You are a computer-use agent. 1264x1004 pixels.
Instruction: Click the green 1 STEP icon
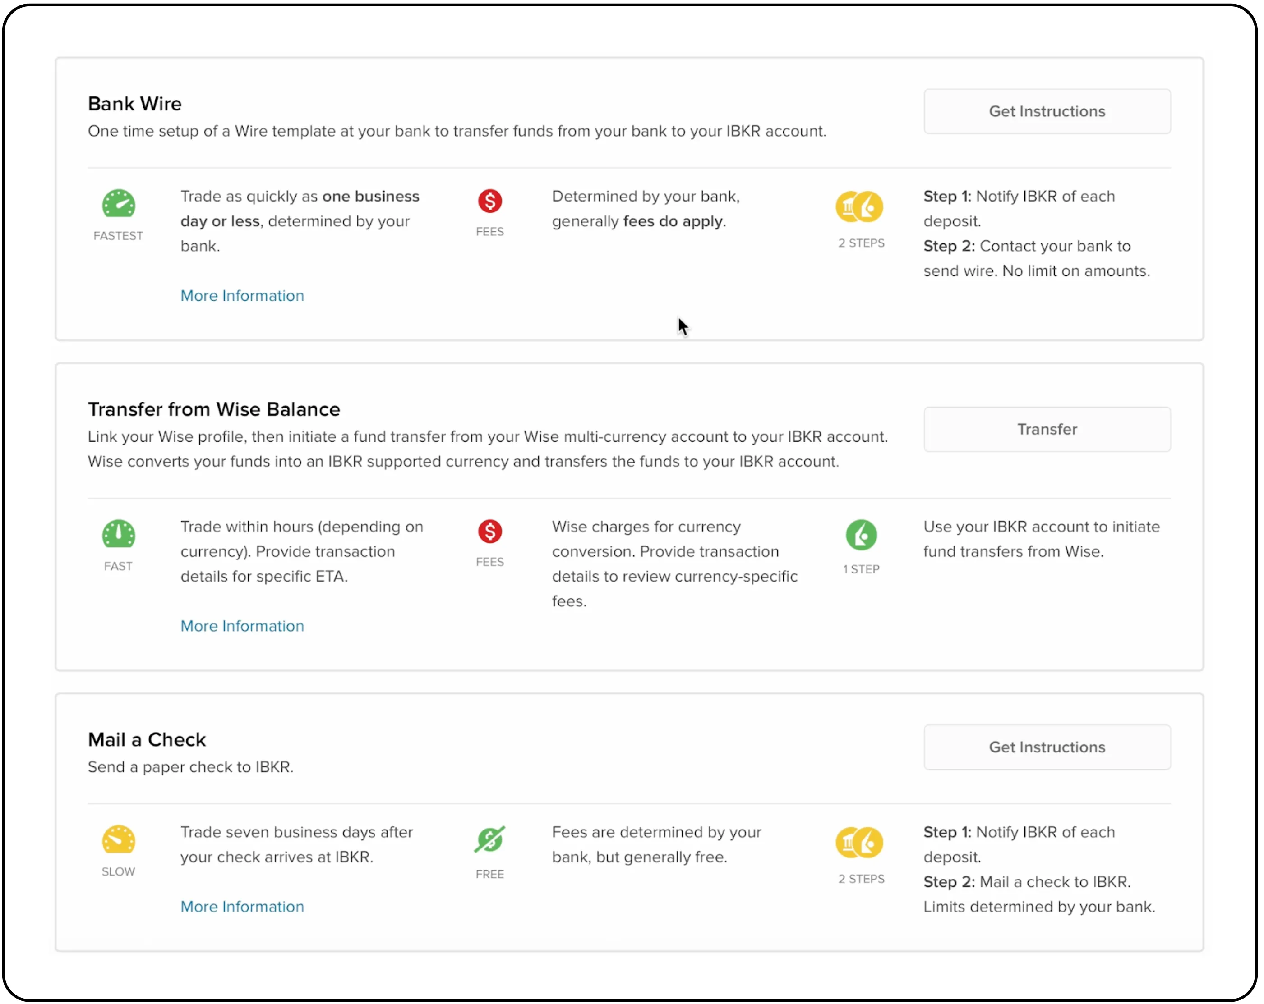click(861, 534)
